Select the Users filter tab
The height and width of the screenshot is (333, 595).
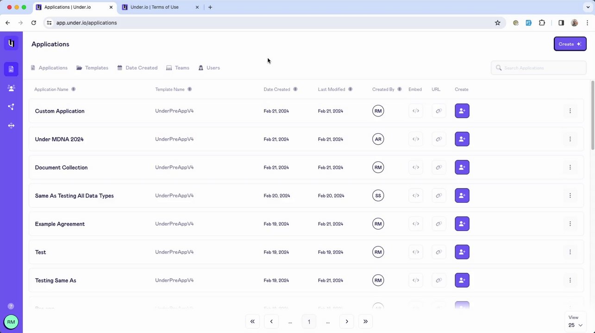[x=209, y=68]
